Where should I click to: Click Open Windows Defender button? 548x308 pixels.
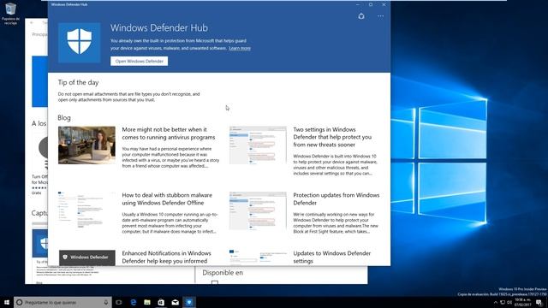point(139,61)
